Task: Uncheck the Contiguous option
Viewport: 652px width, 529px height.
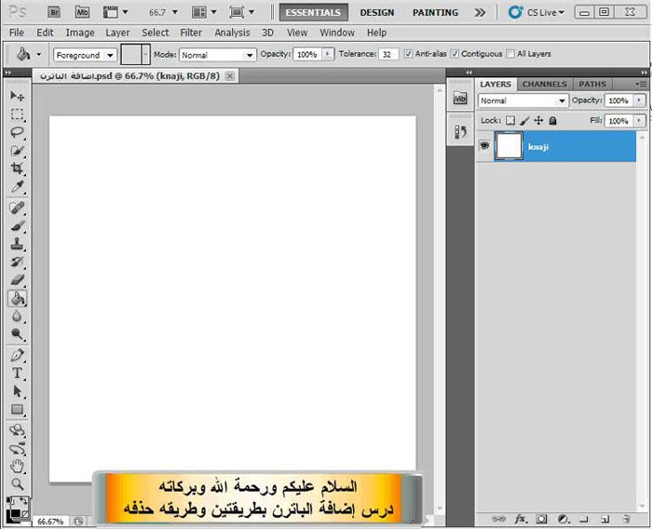Action: coord(455,54)
